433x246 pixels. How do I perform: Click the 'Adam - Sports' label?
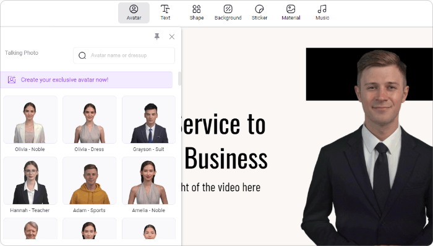pyautogui.click(x=89, y=210)
